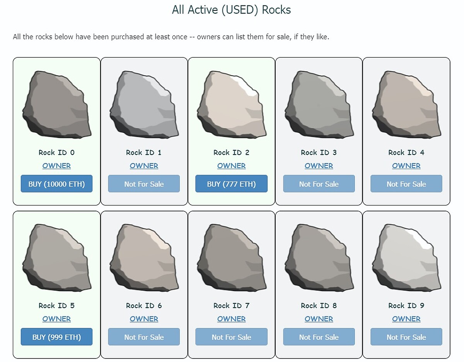This screenshot has height=362, width=464.
Task: Buy Rock ID 2 for 777 ETH
Action: (231, 184)
